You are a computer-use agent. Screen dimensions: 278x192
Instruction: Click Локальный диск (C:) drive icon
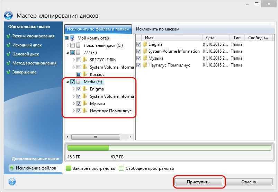tap(79, 45)
